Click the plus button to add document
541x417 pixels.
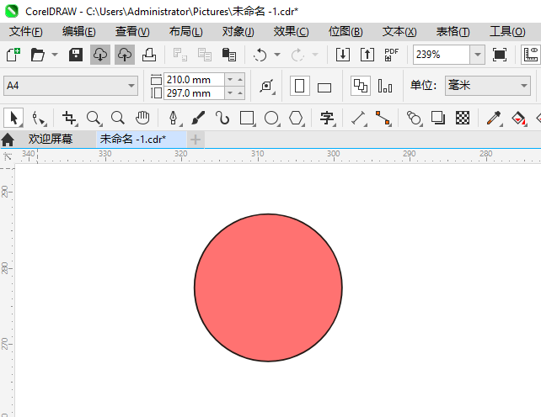(196, 140)
